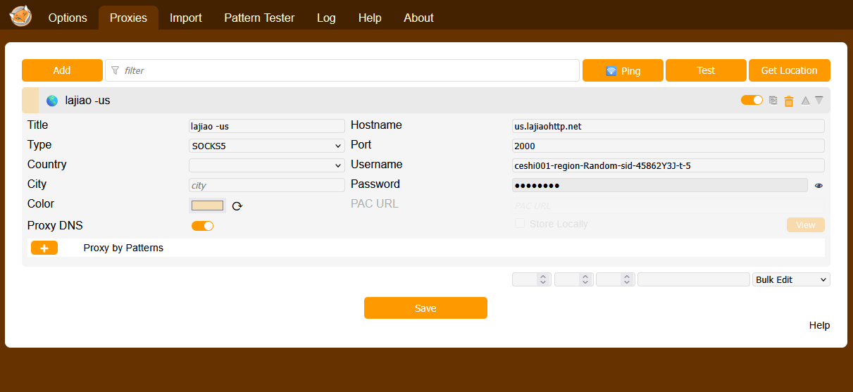Delete the lajiao -us proxy with trash icon
The height and width of the screenshot is (392, 853).
[x=789, y=101]
